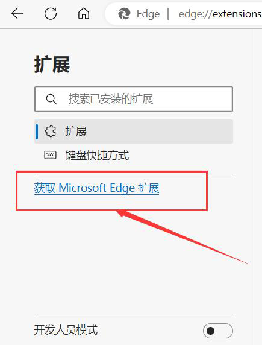The height and width of the screenshot is (345, 262).
Task: Click the Edge logo in the address bar
Action: [x=124, y=14]
